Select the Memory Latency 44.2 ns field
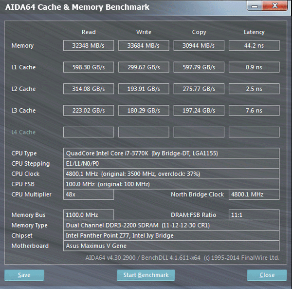This screenshot has width=292, height=289. point(254,46)
